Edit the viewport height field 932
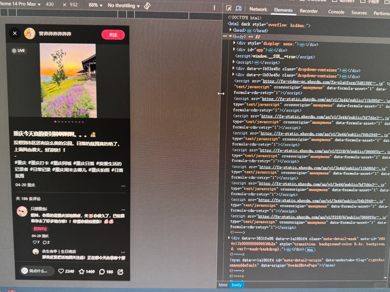390x292 pixels. pos(74,5)
